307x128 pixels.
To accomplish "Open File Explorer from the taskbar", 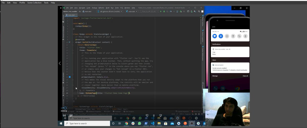I will pos(159,123).
